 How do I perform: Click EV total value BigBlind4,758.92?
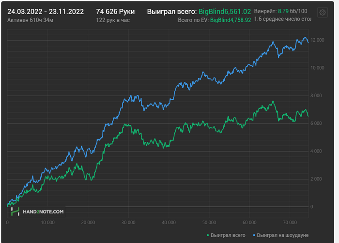pyautogui.click(x=231, y=20)
